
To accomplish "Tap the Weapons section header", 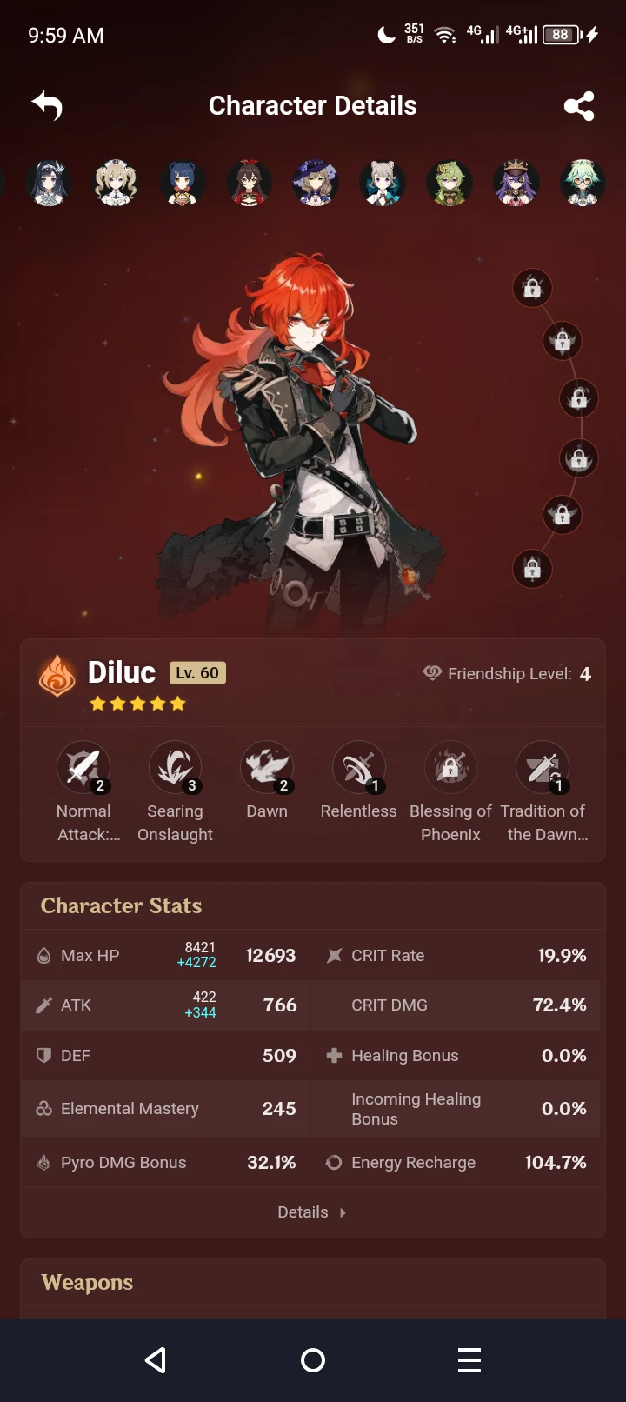I will tap(87, 1282).
